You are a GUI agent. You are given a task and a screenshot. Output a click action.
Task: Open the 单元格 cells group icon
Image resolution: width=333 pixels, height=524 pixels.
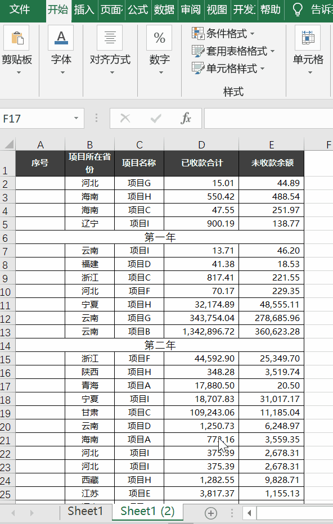tap(308, 38)
